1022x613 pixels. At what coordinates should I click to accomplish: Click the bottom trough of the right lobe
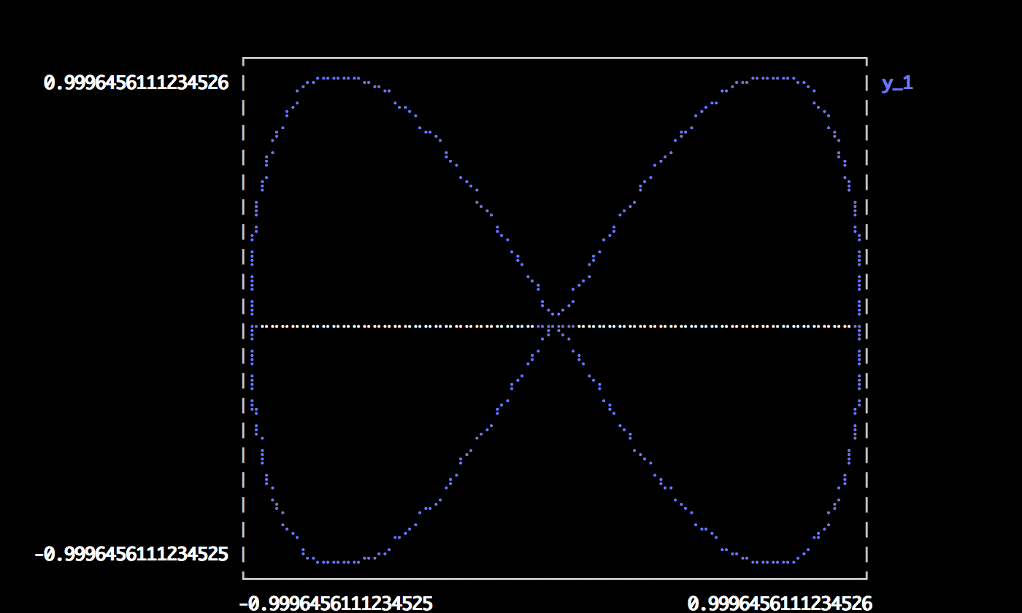pos(774,562)
